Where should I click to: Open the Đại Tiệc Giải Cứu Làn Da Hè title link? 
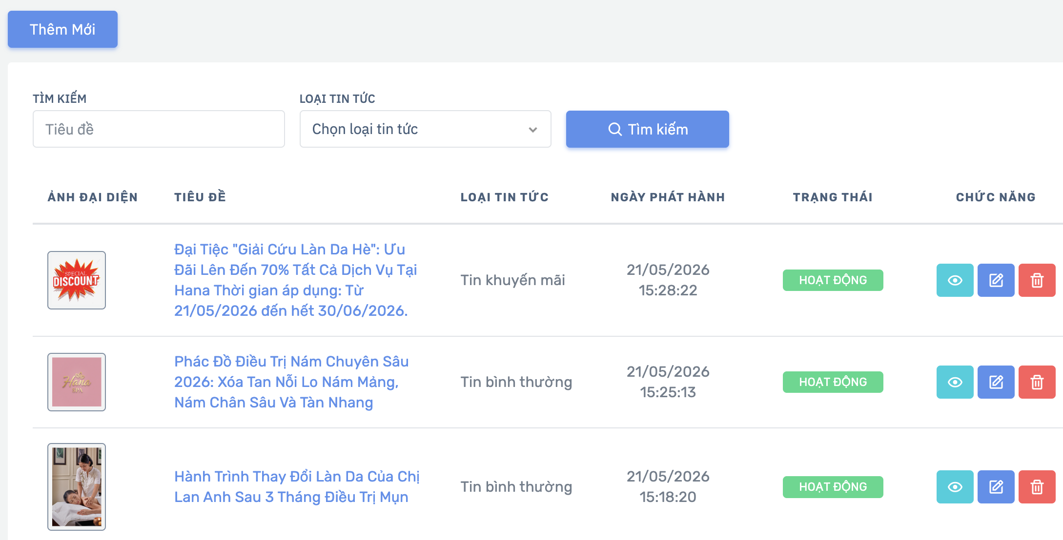[296, 280]
